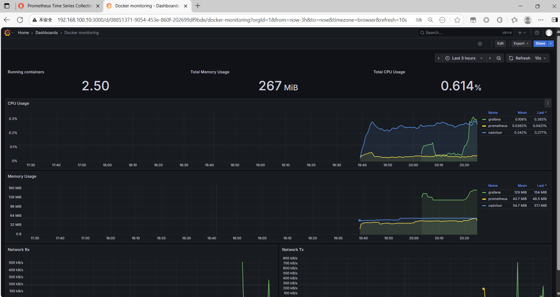Viewport: 560px width, 297px height.
Task: Close the Prometheus Time Series tab
Action: click(98, 6)
